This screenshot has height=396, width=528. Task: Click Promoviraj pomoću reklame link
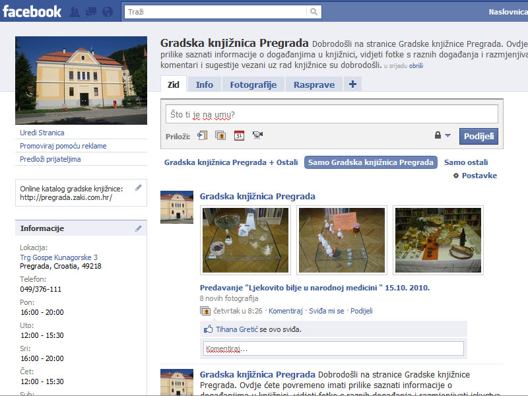(x=63, y=146)
